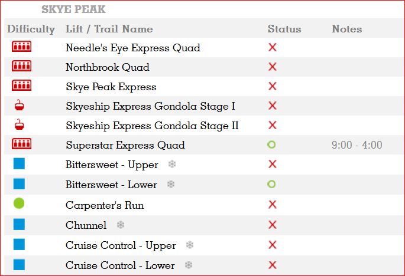The height and width of the screenshot is (276, 405).
Task: Select the Status column header
Action: (284, 29)
